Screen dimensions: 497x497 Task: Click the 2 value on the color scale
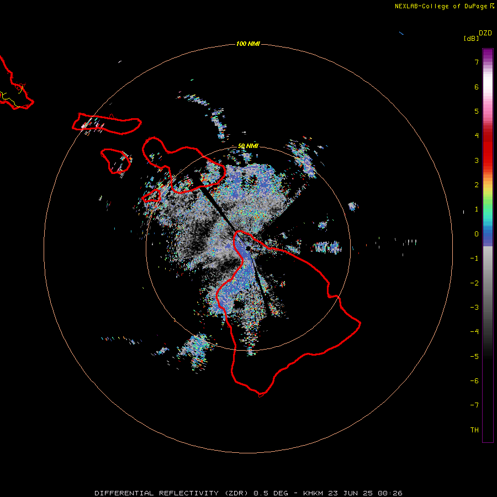coord(477,185)
